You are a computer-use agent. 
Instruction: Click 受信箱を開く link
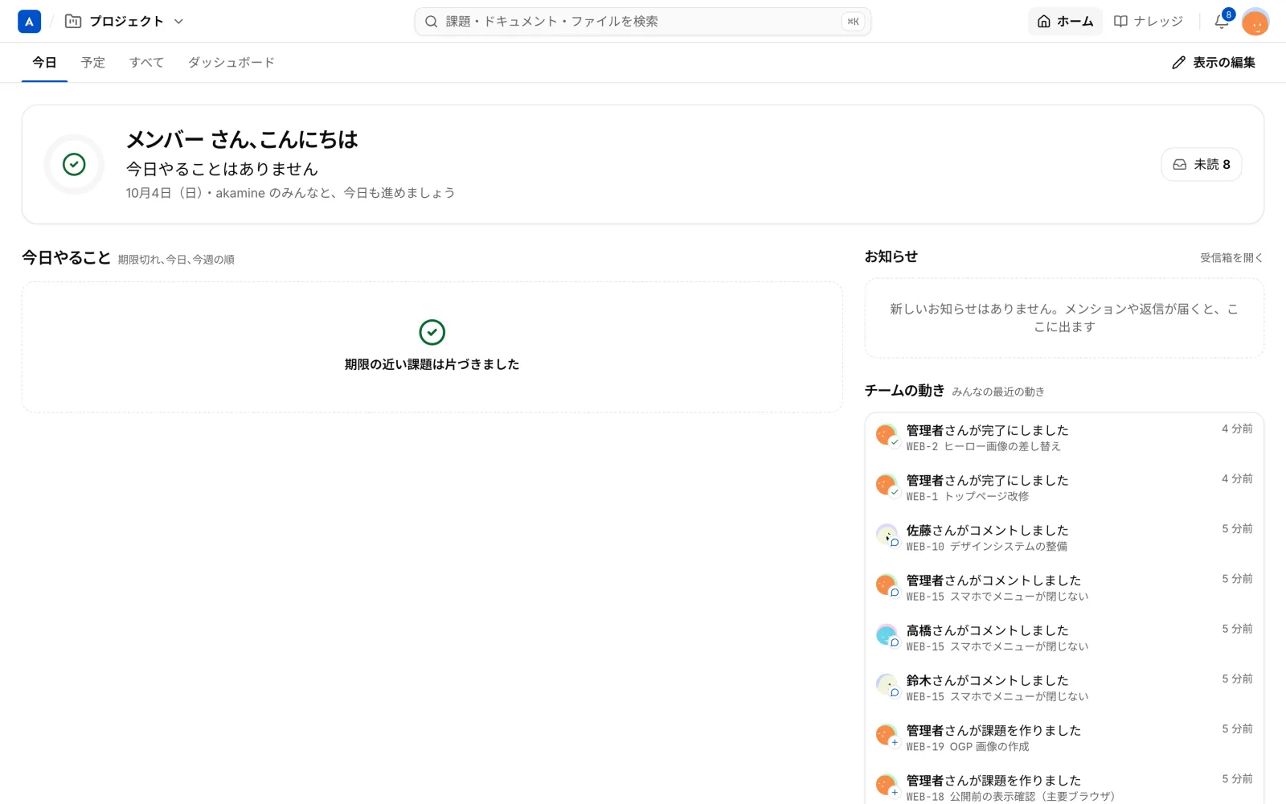pos(1231,258)
